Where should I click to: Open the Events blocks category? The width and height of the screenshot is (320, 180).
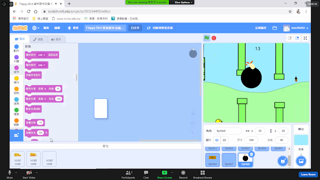(x=16, y=80)
